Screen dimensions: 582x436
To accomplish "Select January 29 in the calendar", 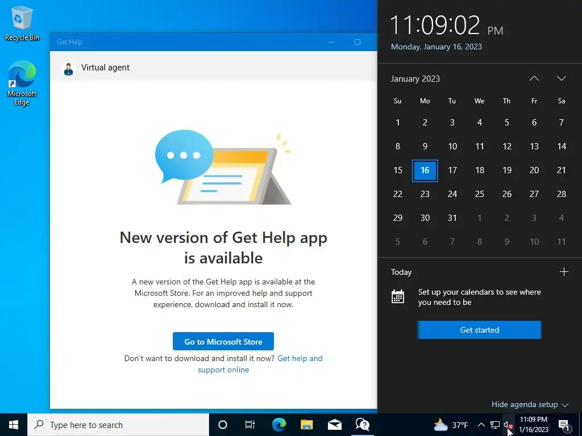I will (x=397, y=217).
